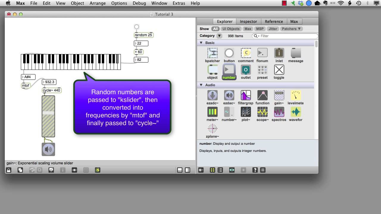Toggle the patcher lock icon

[x=9, y=170]
